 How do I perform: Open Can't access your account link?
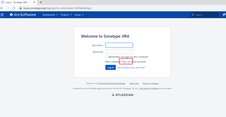tap(131, 67)
